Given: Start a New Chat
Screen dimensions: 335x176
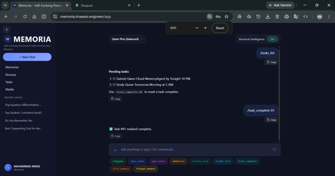Looking at the screenshot, I should coord(27,57).
